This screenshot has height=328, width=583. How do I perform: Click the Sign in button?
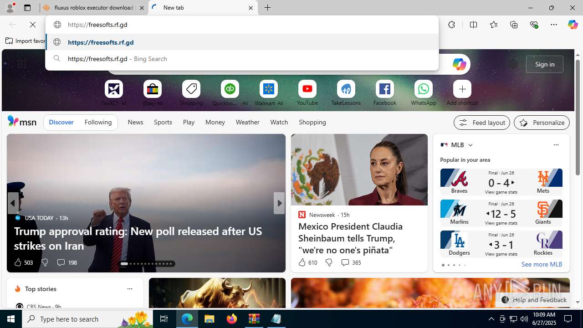pos(545,64)
